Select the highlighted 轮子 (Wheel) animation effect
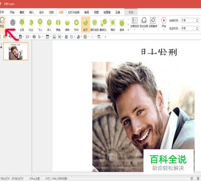This screenshot has width=201, height=181. 85,24
